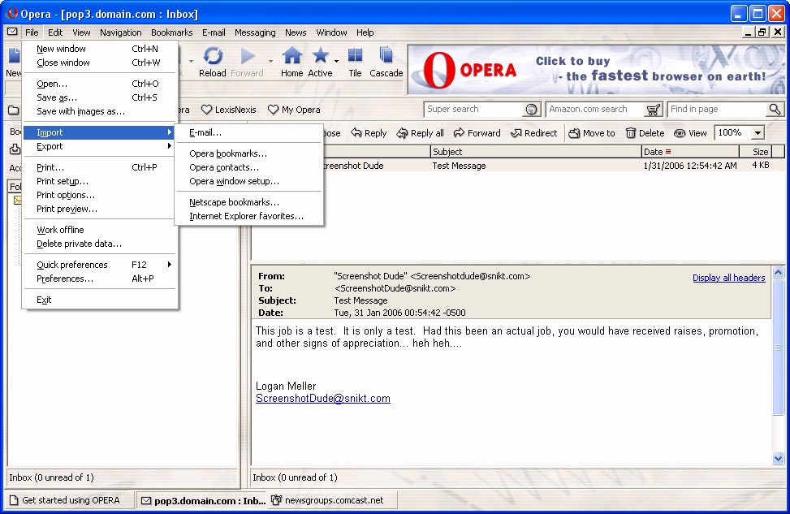The image size is (790, 514).
Task: Select Delete private data...
Action: pyautogui.click(x=100, y=244)
